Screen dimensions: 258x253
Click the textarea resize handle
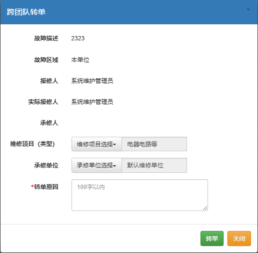click(205, 208)
